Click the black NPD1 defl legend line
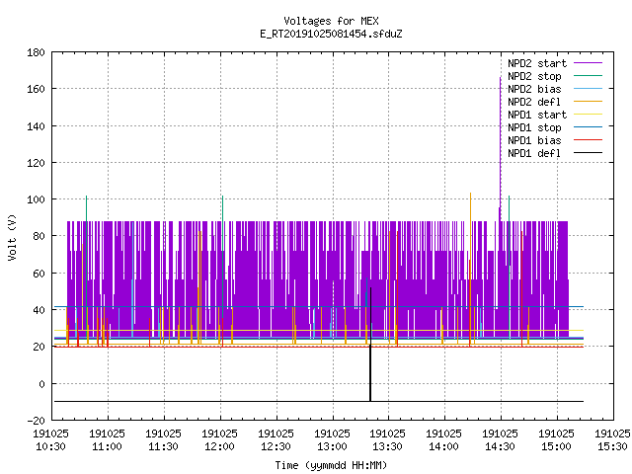Image resolution: width=632 pixels, height=474 pixels. [x=588, y=153]
